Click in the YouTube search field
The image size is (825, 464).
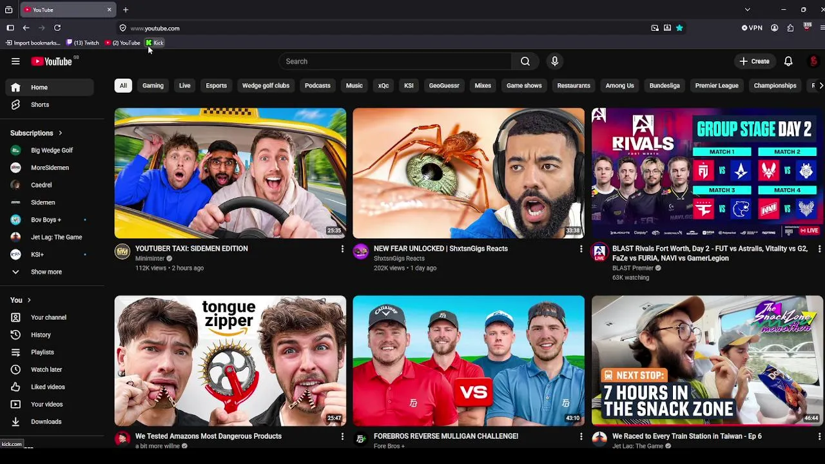[395, 61]
